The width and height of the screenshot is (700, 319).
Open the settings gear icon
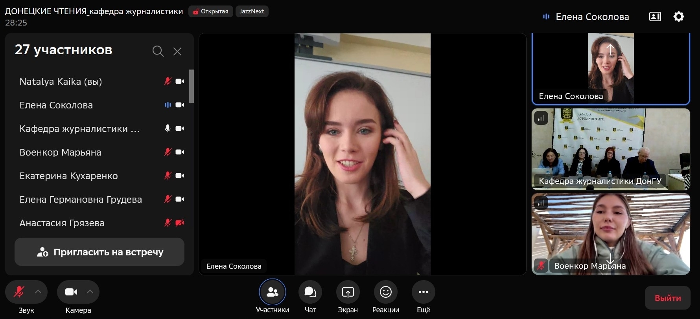[679, 16]
